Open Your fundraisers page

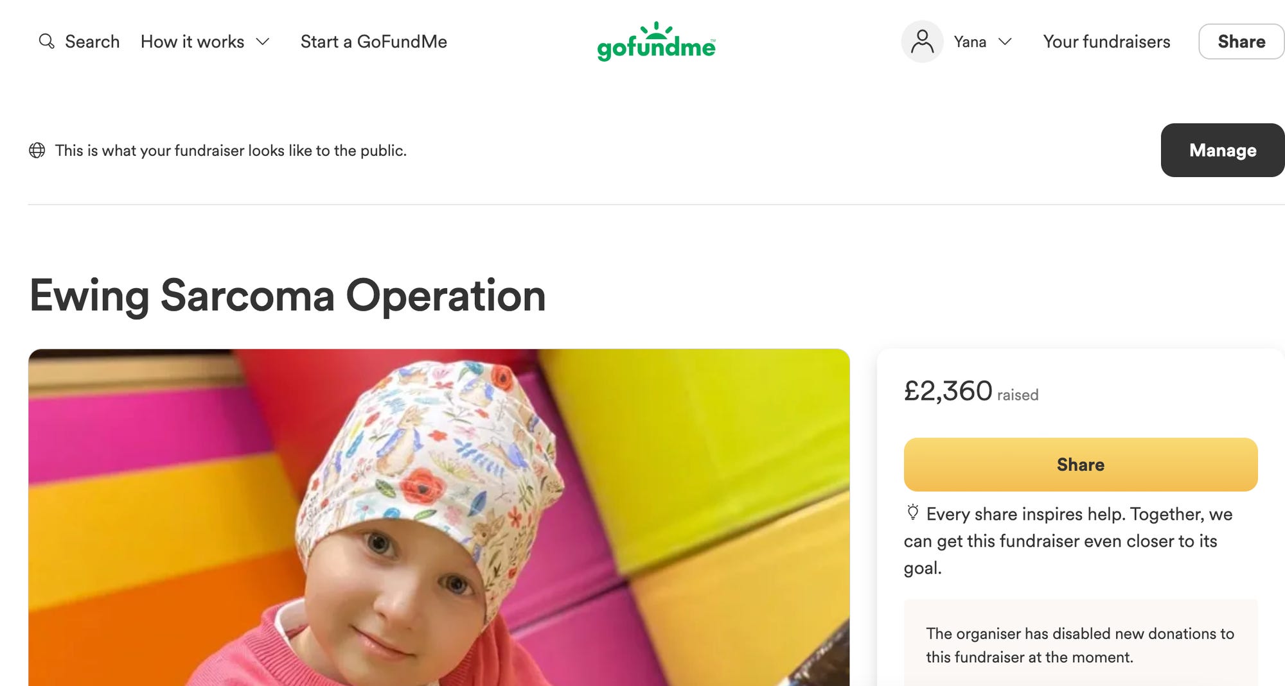pyautogui.click(x=1106, y=42)
